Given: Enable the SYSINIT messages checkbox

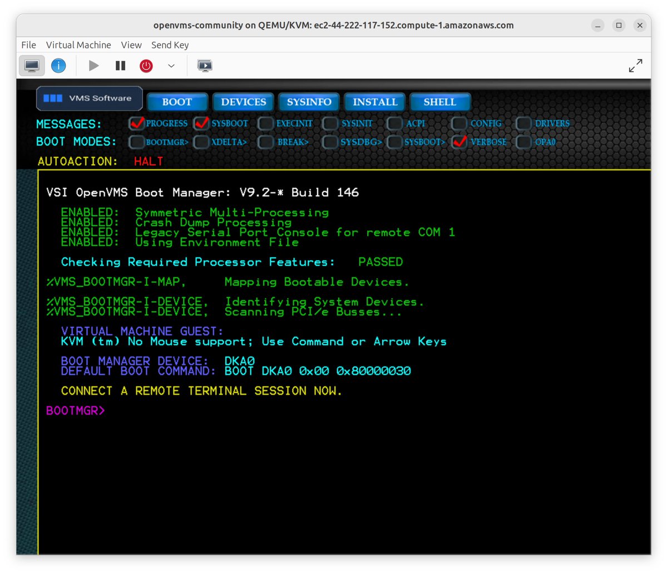Looking at the screenshot, I should tap(330, 124).
